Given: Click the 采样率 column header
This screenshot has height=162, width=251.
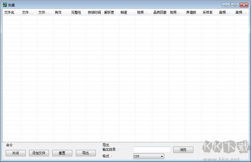Looking at the screenshot, I should pyautogui.click(x=210, y=13).
